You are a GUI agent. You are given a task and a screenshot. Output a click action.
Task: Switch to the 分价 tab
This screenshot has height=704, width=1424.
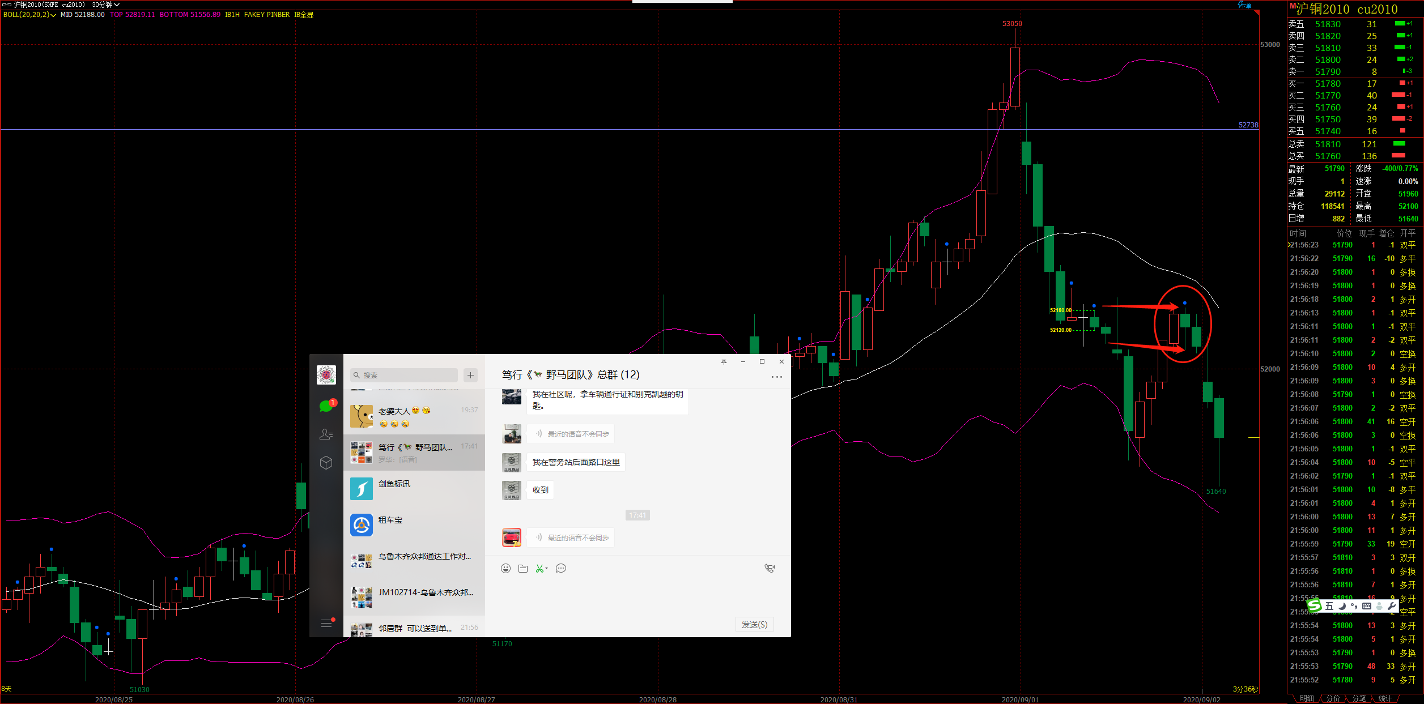click(x=1333, y=698)
